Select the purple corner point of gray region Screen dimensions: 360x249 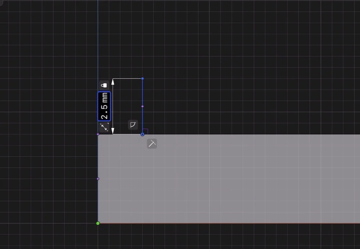[98, 134]
